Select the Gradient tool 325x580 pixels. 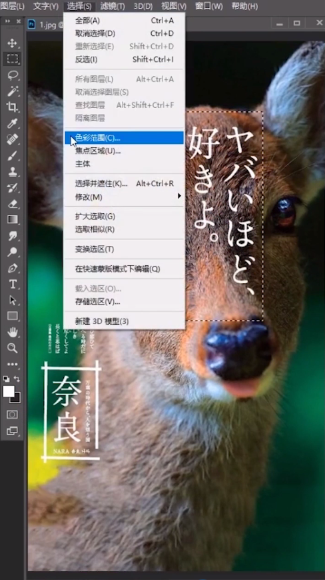click(x=12, y=220)
